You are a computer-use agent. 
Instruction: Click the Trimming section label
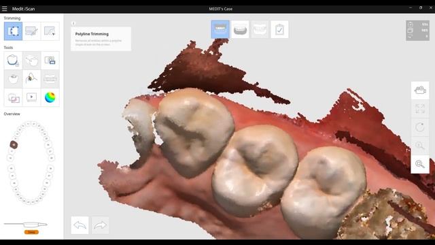(x=12, y=18)
